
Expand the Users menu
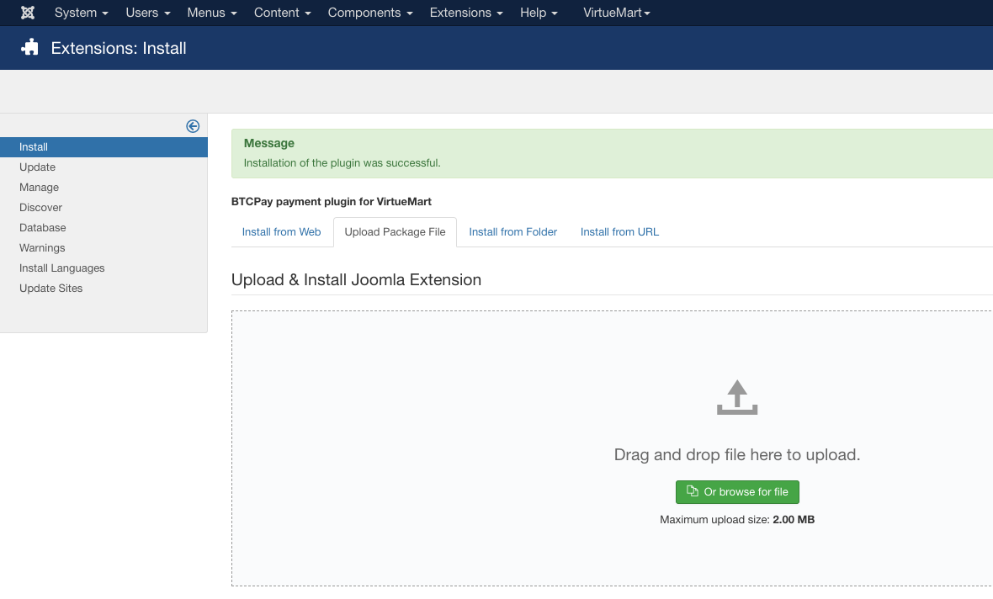(147, 13)
